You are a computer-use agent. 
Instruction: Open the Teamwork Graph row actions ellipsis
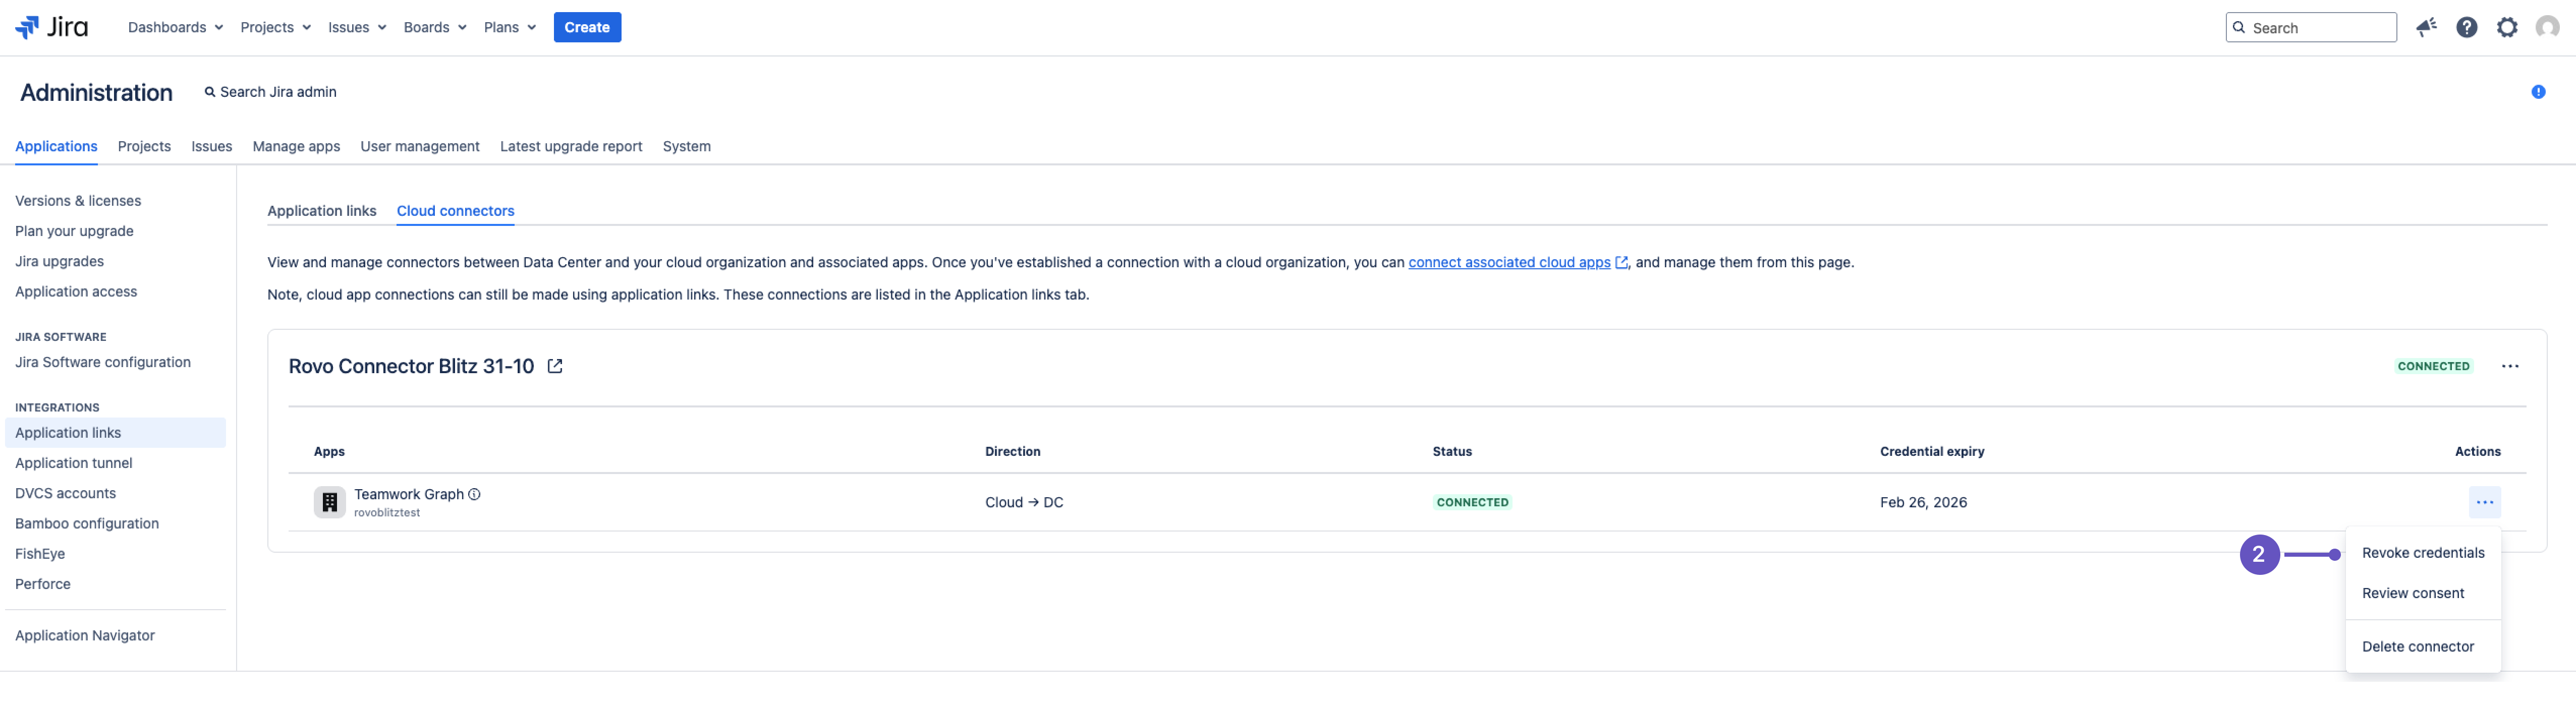pos(2485,502)
